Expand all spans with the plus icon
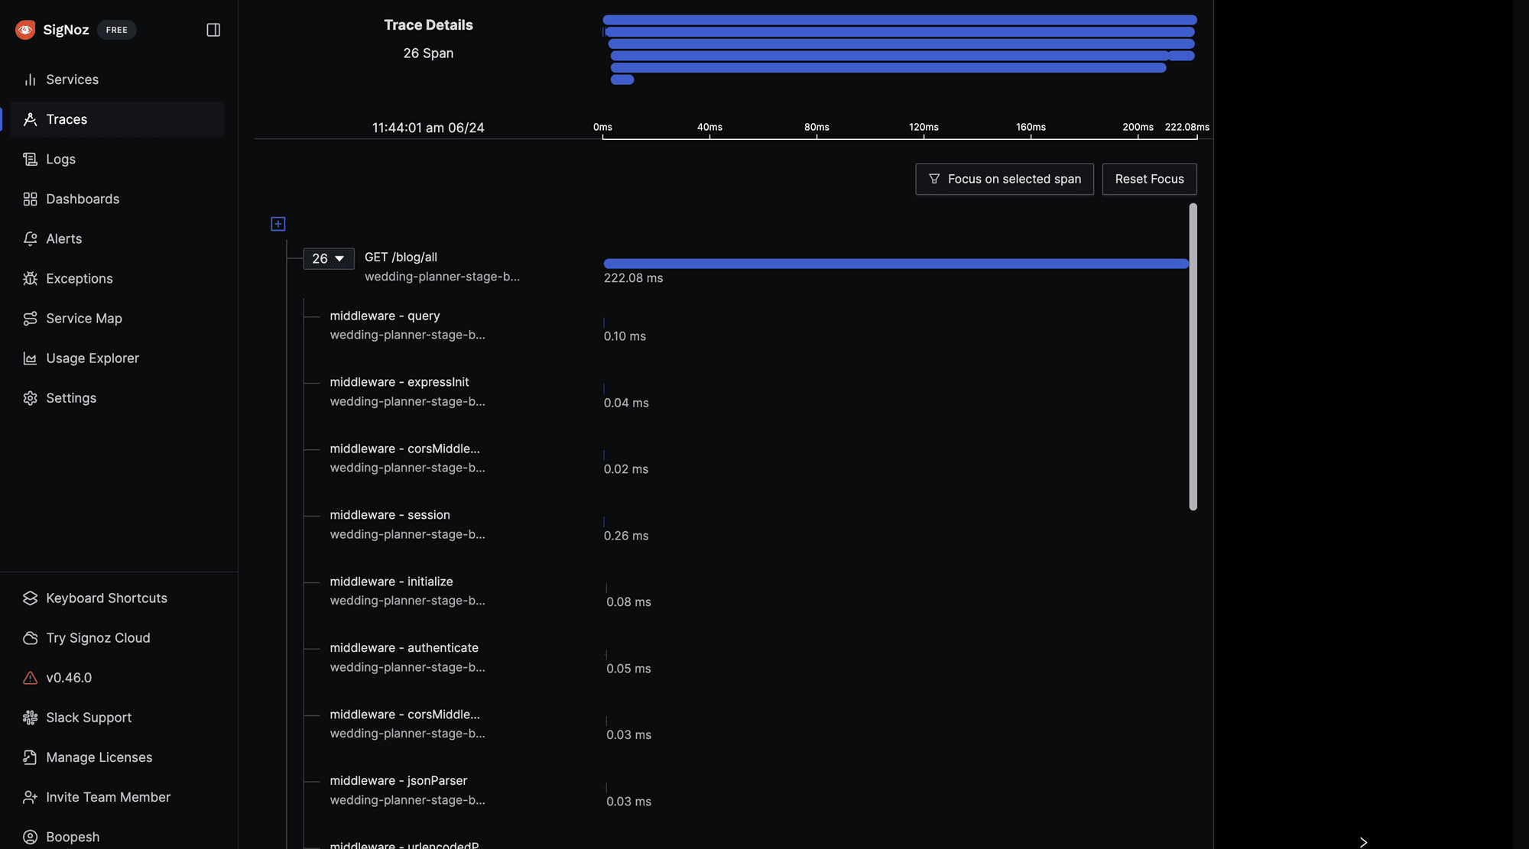 tap(278, 224)
